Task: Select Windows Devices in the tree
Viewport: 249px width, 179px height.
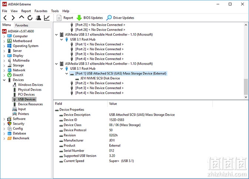Action: click(30, 85)
